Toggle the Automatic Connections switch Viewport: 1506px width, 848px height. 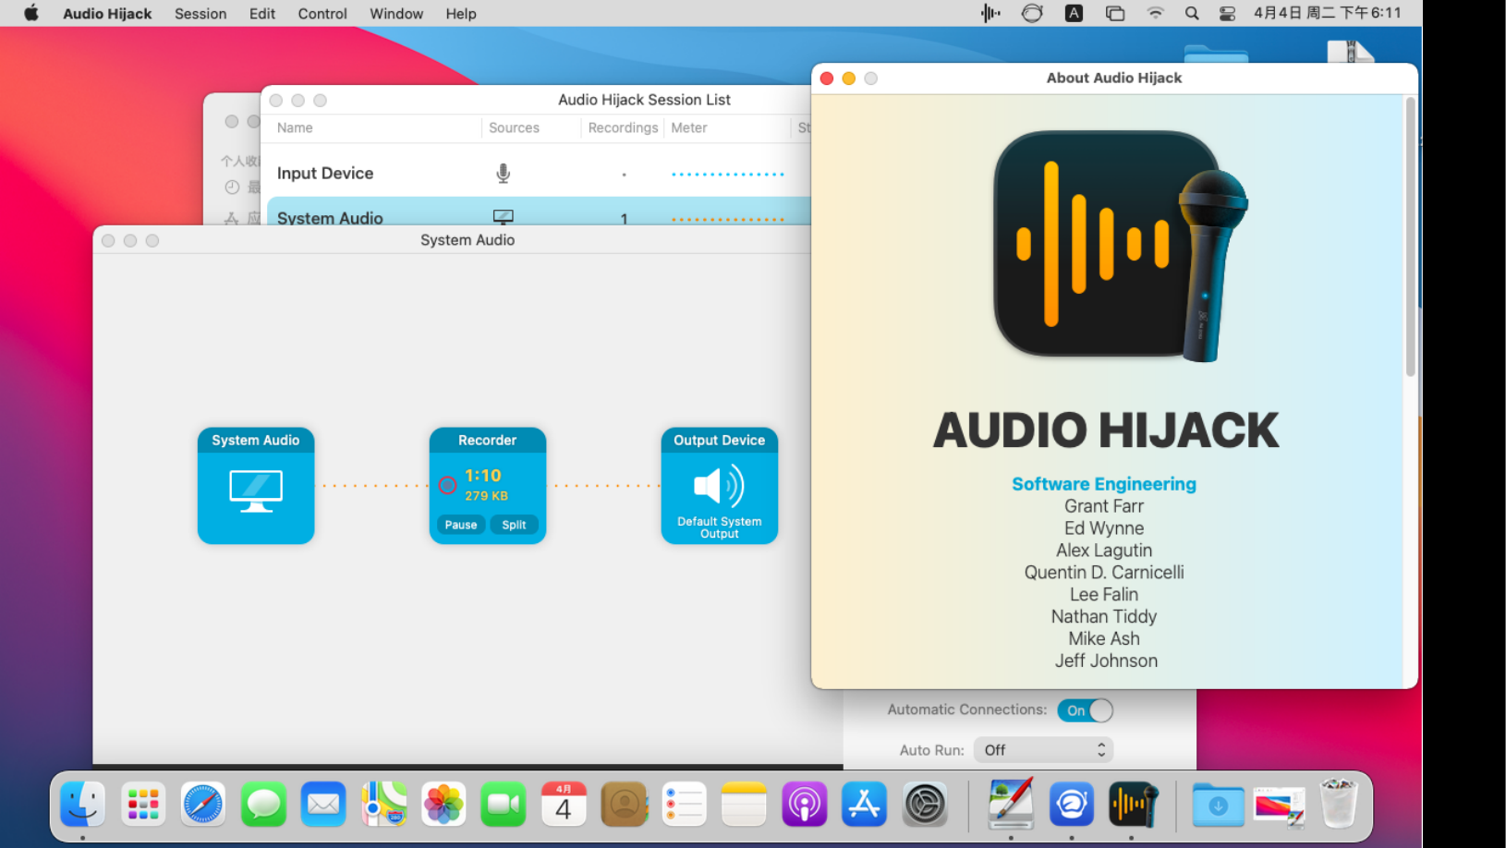click(1086, 710)
